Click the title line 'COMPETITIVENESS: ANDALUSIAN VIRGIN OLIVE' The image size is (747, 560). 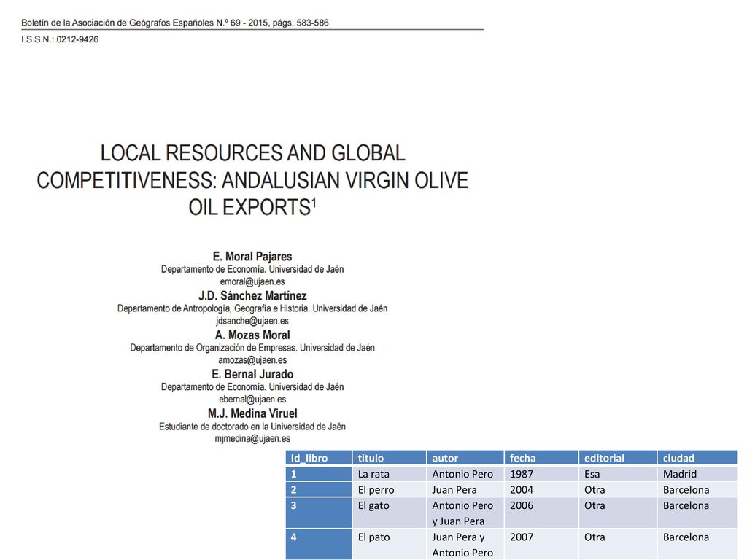252,181
